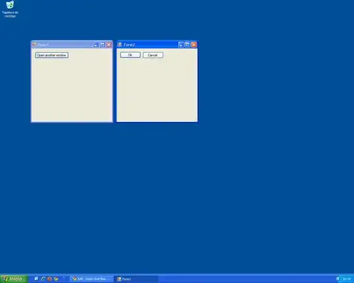The width and height of the screenshot is (354, 283).
Task: Select the Form1 taskbar button
Action: 137,279
